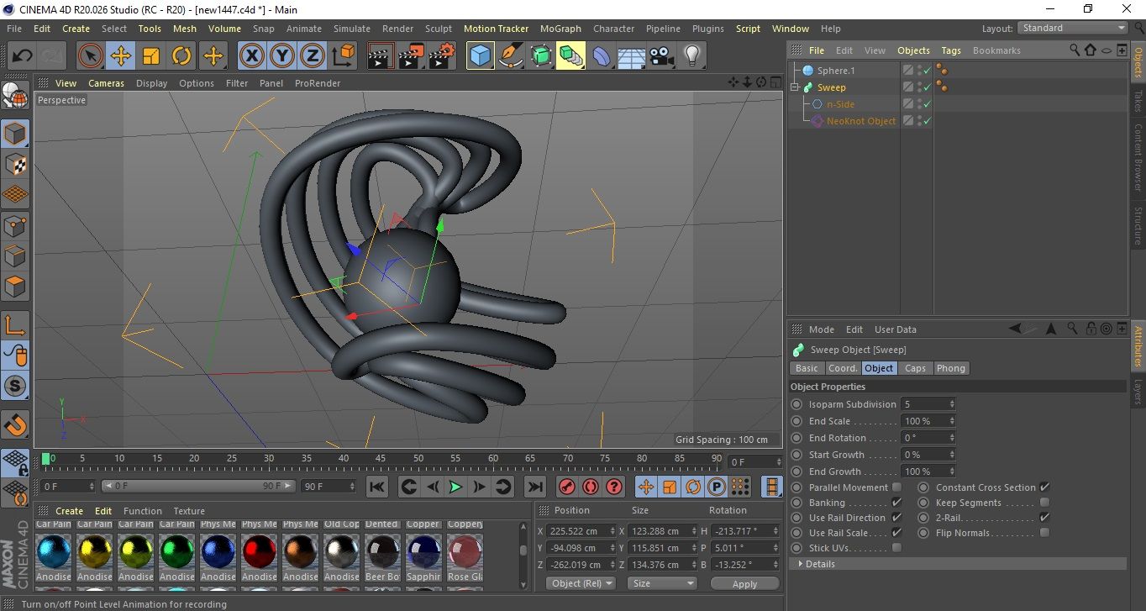Click the Isoparm Subdivision input field
The height and width of the screenshot is (611, 1146).
(925, 404)
